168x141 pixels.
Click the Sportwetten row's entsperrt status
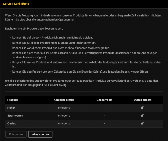click(64, 116)
